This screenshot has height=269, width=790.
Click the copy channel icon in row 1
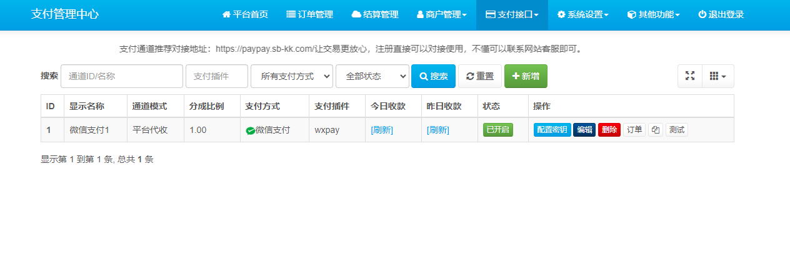655,130
